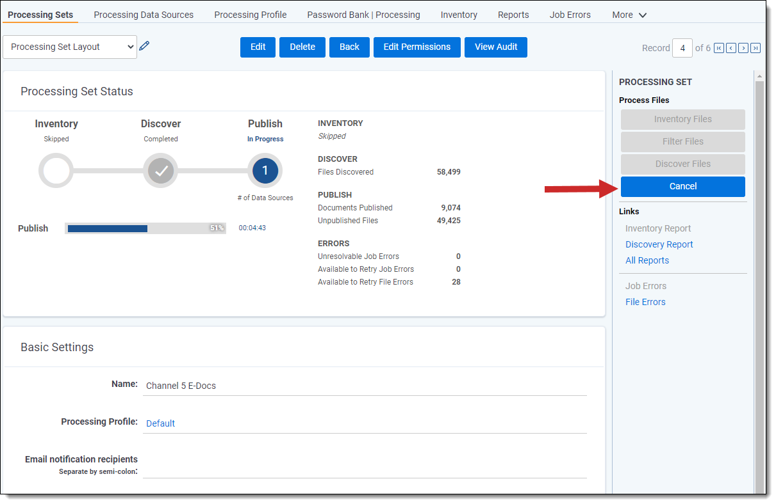Click the scrollbar up arrow

[x=759, y=76]
